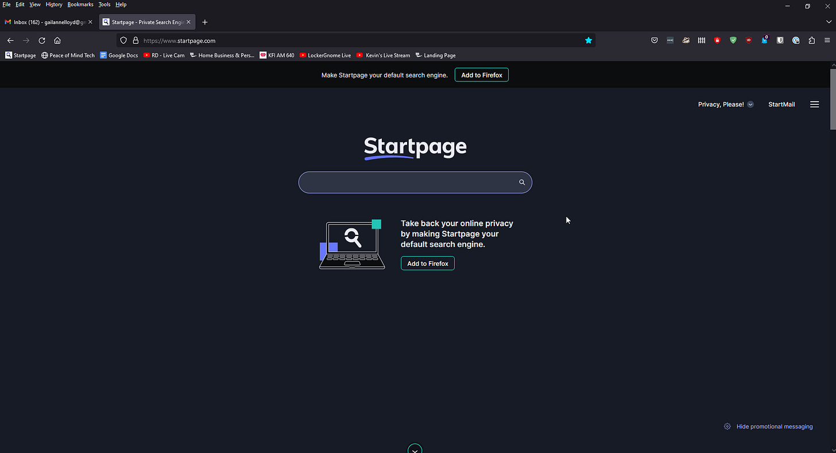836x453 pixels.
Task: Open the Tools menu
Action: tap(104, 5)
